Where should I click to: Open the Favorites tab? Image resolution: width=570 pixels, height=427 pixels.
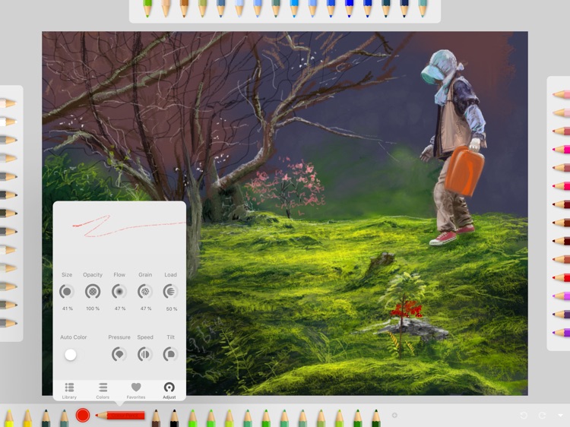click(136, 391)
